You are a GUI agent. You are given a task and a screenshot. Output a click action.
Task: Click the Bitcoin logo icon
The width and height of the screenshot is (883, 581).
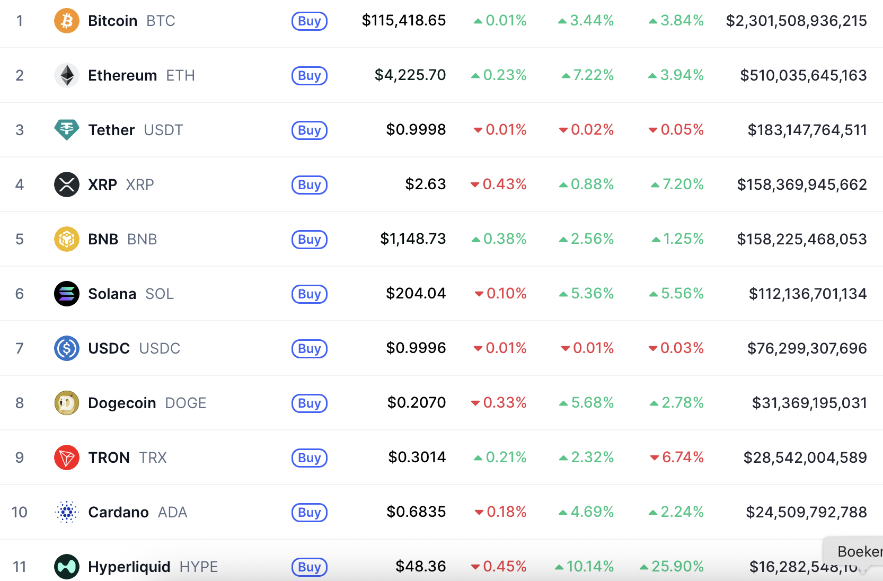67,21
